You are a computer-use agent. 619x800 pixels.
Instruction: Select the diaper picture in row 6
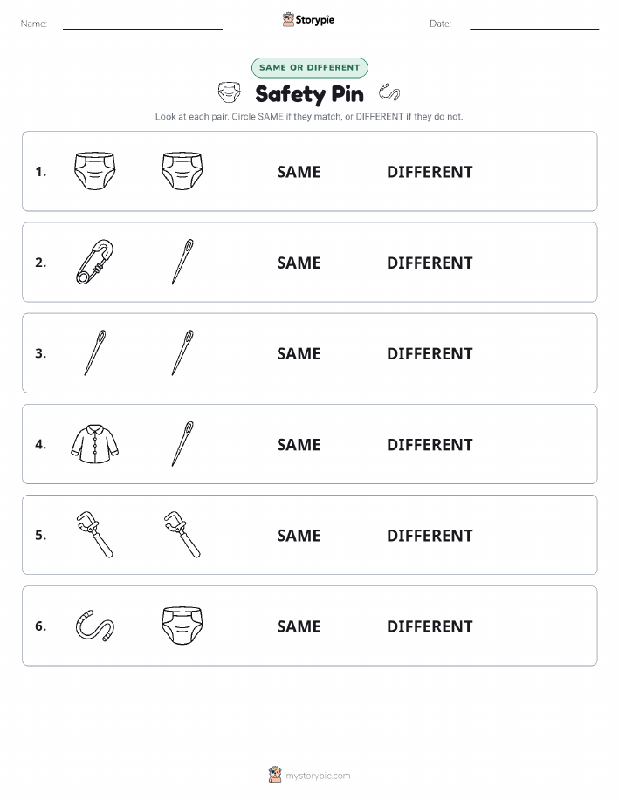(x=182, y=626)
